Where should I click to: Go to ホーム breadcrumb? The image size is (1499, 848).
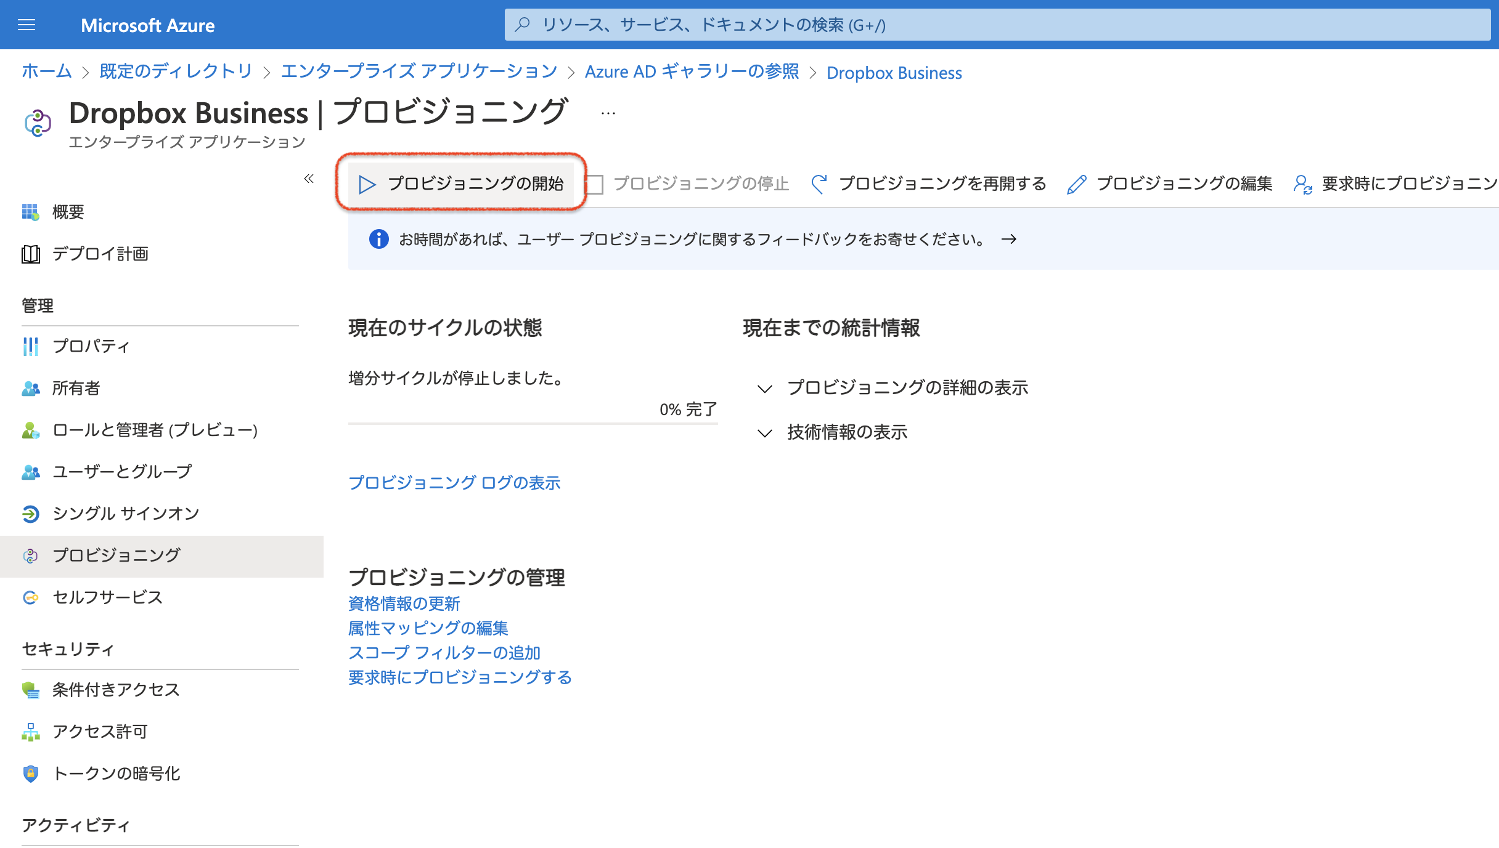pos(47,71)
